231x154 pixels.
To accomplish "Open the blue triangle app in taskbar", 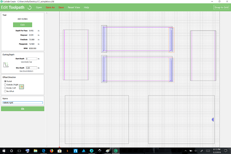I will 84,151.
